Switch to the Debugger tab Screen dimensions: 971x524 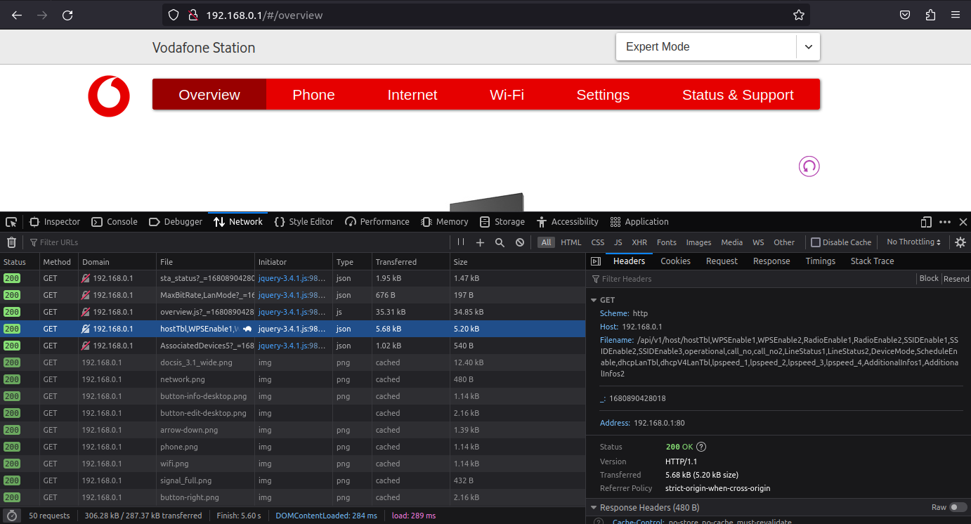pyautogui.click(x=176, y=222)
